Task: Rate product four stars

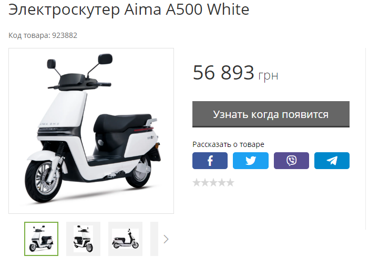Action: click(x=222, y=182)
